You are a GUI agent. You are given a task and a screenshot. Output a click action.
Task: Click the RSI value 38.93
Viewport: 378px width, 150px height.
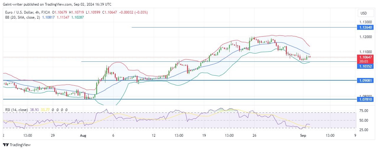point(34,110)
